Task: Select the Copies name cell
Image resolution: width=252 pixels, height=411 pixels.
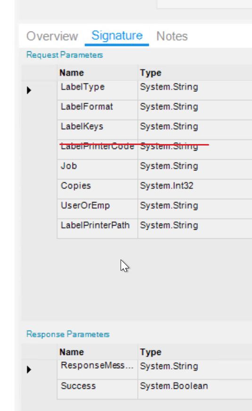Action: click(x=98, y=189)
